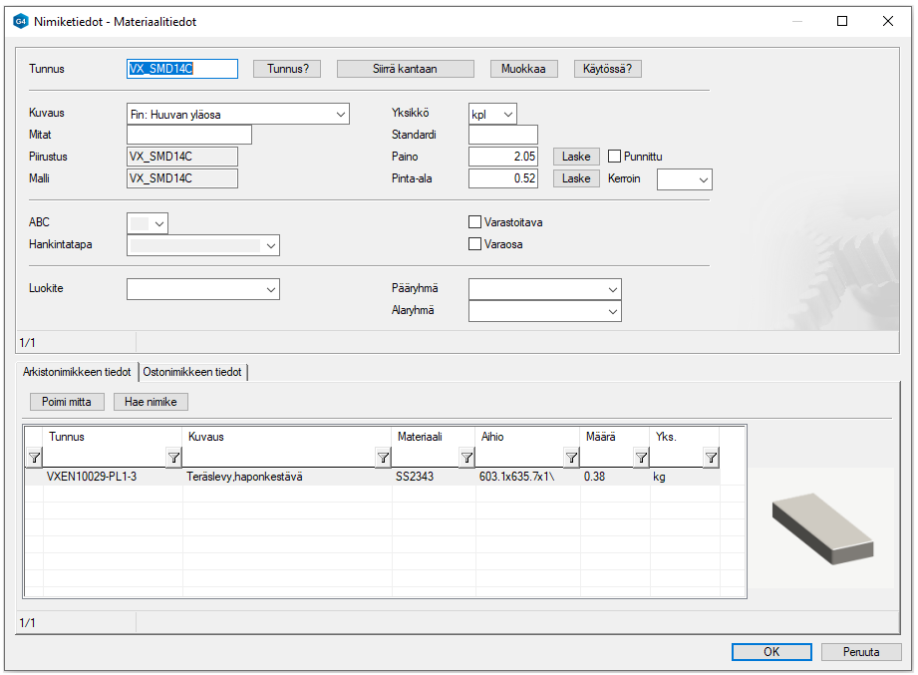Screen dimensions: 918x675
Task: Enable the Punnittu checkbox
Action: pos(615,157)
